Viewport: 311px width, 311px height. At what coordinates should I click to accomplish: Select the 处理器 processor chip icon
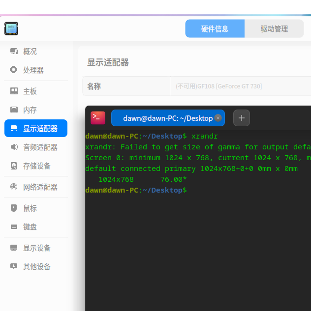14,70
